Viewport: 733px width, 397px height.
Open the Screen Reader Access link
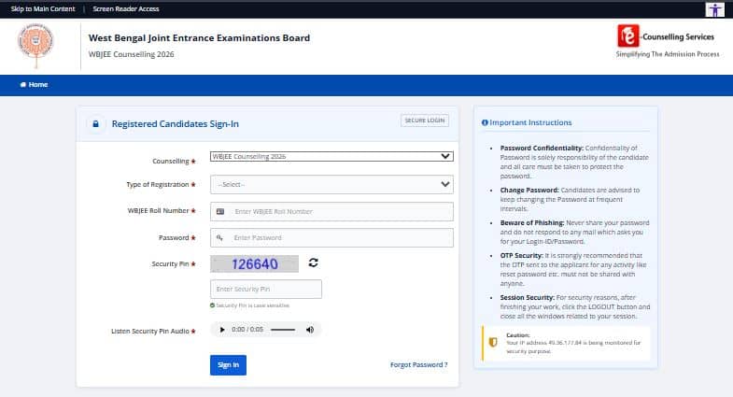tap(126, 9)
